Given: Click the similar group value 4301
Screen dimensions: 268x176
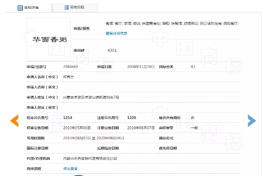Looking at the screenshot, I should coord(112,51).
